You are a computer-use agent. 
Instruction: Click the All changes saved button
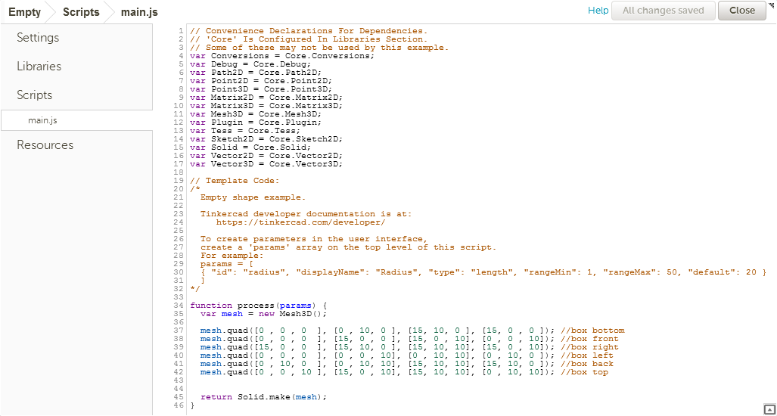pos(663,11)
